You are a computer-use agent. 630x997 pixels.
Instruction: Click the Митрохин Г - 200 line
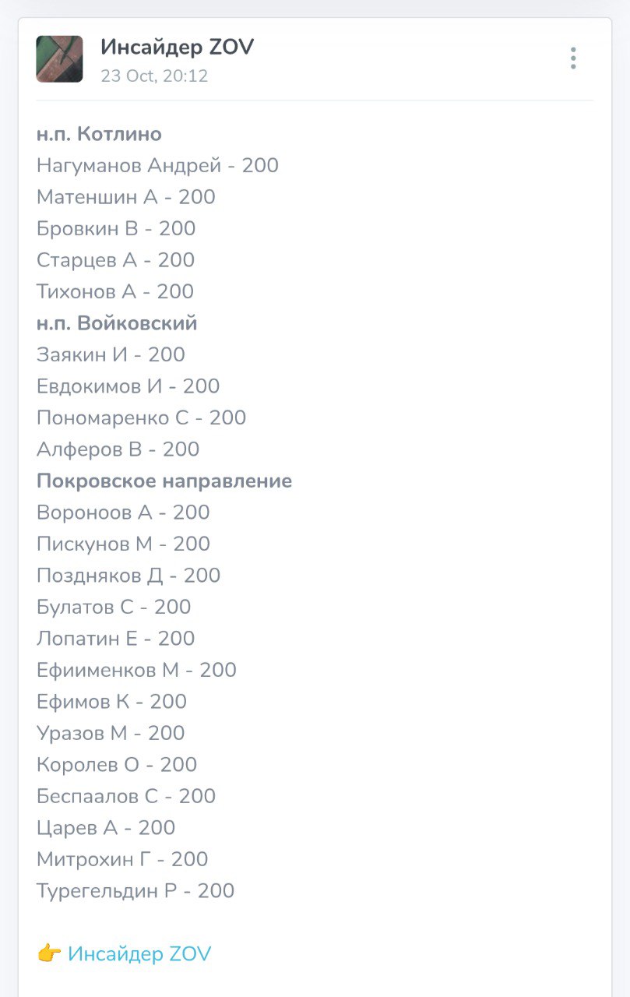122,859
